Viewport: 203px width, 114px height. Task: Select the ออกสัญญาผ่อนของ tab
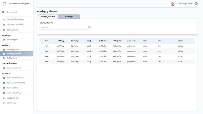tap(48, 17)
